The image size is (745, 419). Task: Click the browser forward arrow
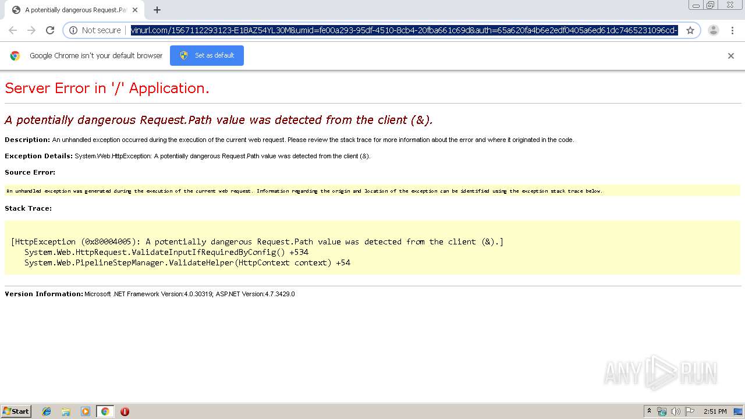(x=31, y=30)
